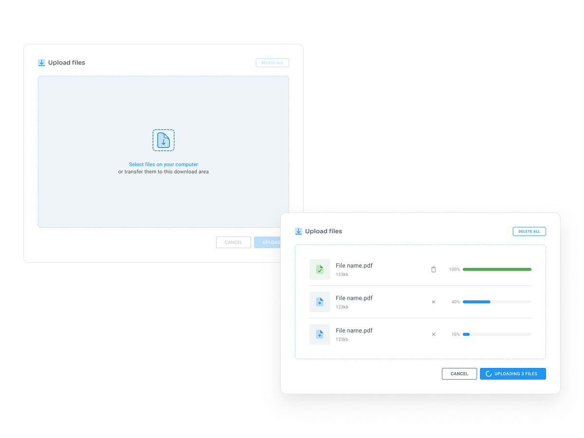Click the dashed drop zone in back dialog

coord(164,152)
